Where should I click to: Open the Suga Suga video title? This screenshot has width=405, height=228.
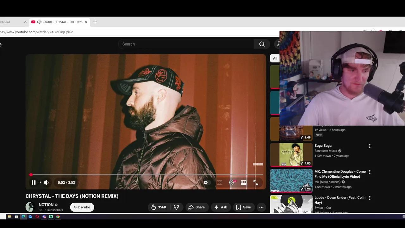coord(323,146)
